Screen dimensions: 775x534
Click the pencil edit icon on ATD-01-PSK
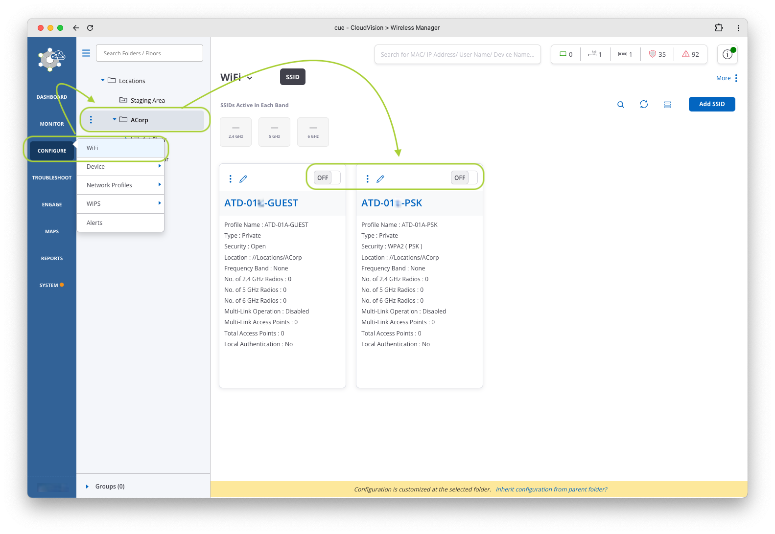point(380,179)
